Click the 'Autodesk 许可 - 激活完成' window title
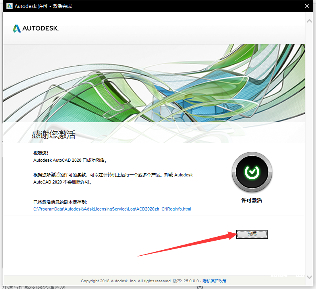This screenshot has width=316, height=289. click(x=43, y=6)
